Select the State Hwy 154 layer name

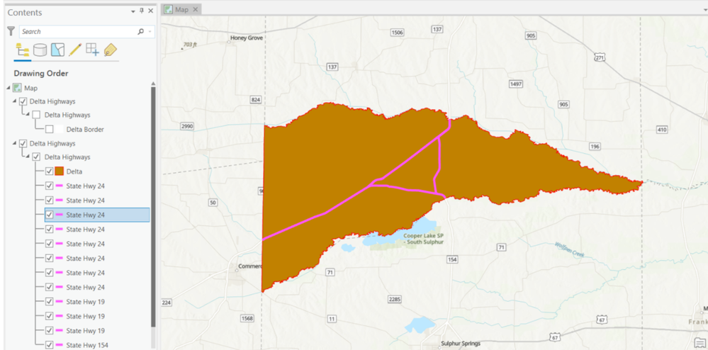87,345
